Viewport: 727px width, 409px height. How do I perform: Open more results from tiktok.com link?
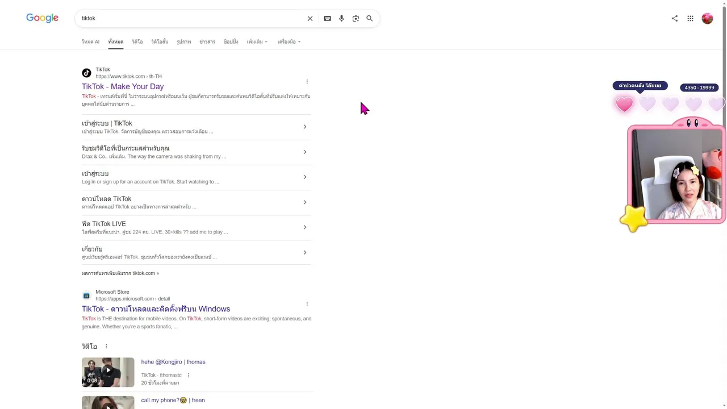(120, 273)
